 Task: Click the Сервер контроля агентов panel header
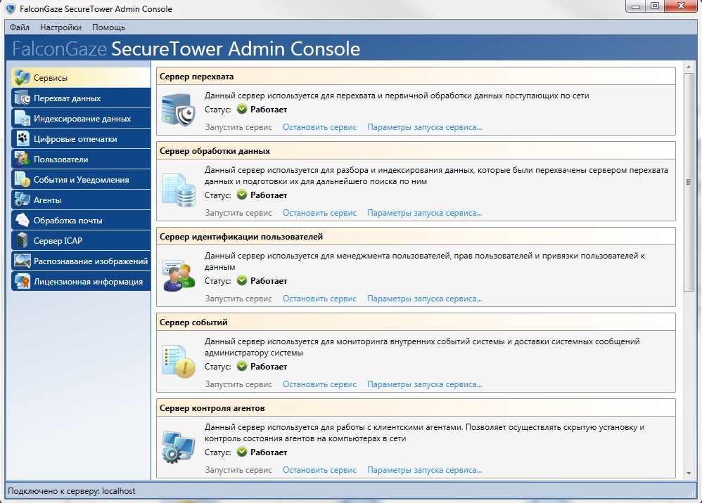point(416,407)
